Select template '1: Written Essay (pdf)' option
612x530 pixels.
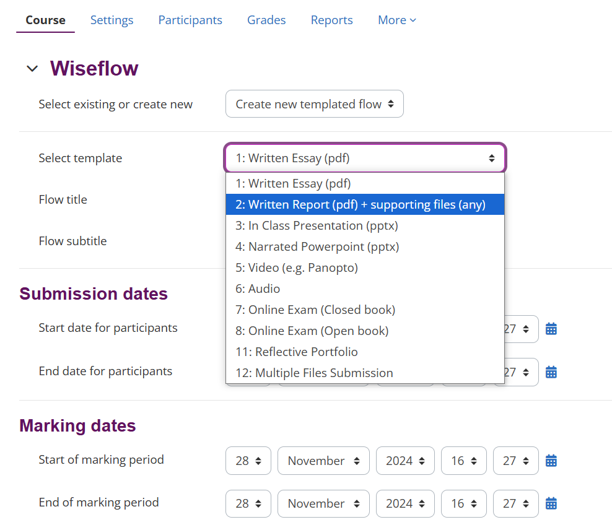(365, 183)
